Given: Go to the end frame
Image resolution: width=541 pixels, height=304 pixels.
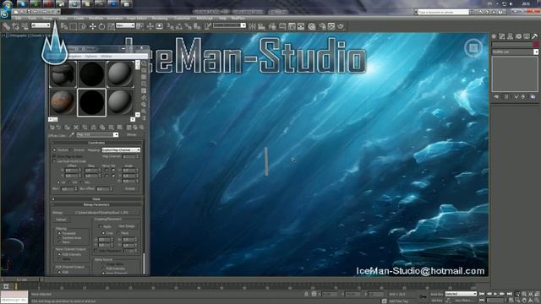Looking at the screenshot, I should pos(509,294).
